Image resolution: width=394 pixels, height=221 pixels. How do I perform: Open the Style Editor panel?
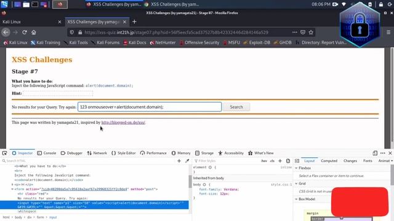point(124,153)
